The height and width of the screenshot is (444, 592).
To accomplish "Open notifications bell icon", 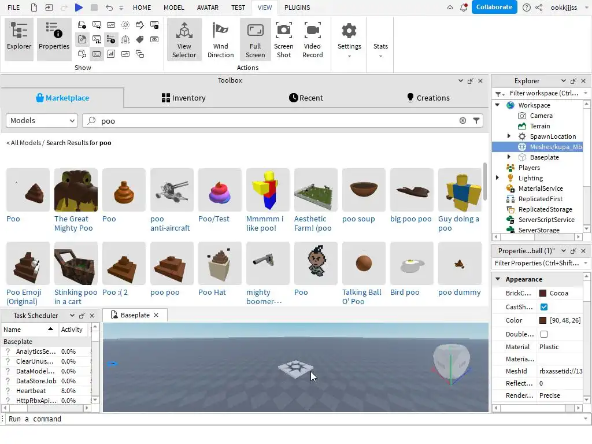I will tap(464, 7).
